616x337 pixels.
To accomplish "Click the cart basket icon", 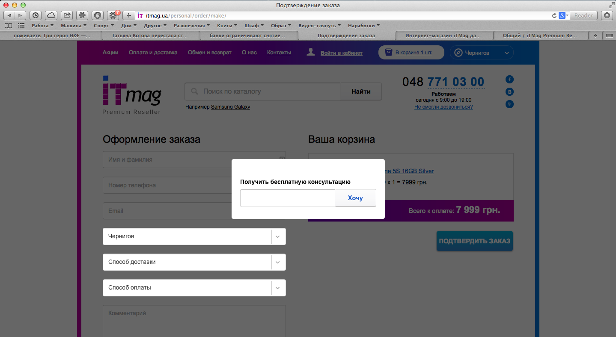I will 388,53.
